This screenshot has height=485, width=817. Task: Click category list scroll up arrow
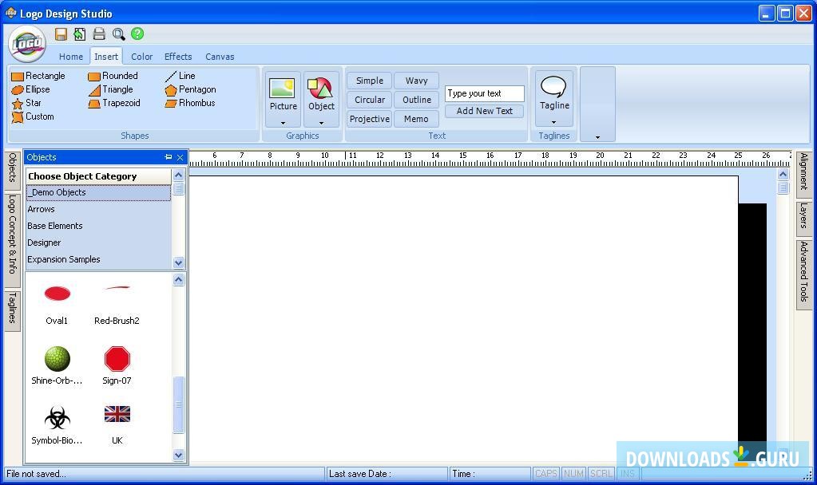tap(179, 175)
